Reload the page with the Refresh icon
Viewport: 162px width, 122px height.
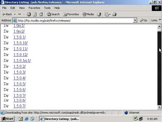tap(35, 14)
